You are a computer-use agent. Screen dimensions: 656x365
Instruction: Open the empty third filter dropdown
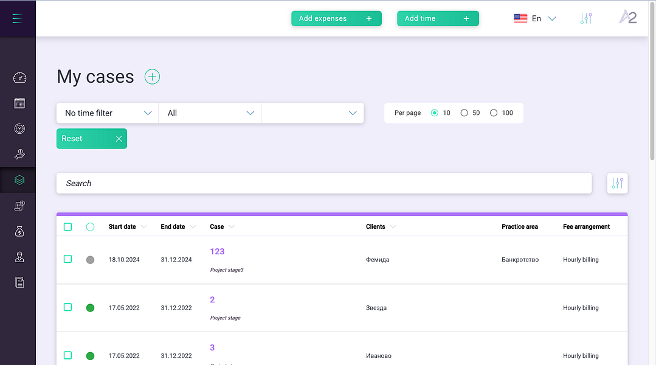312,113
